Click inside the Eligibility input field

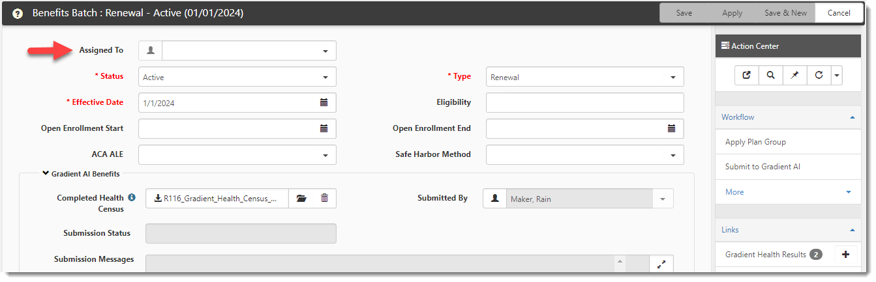(x=585, y=103)
